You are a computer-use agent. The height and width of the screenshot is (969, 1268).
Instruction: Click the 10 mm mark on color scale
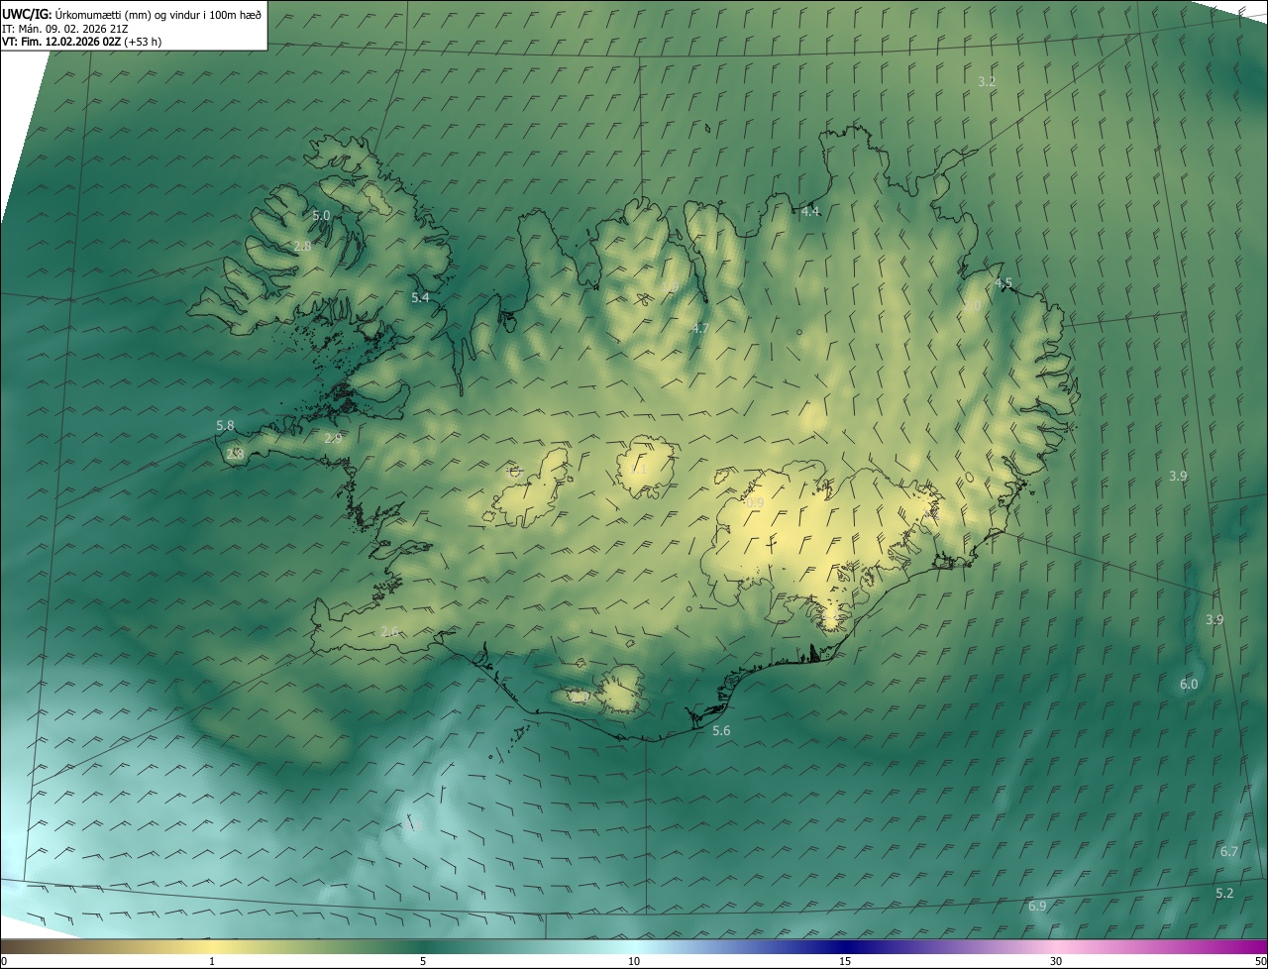pyautogui.click(x=634, y=961)
